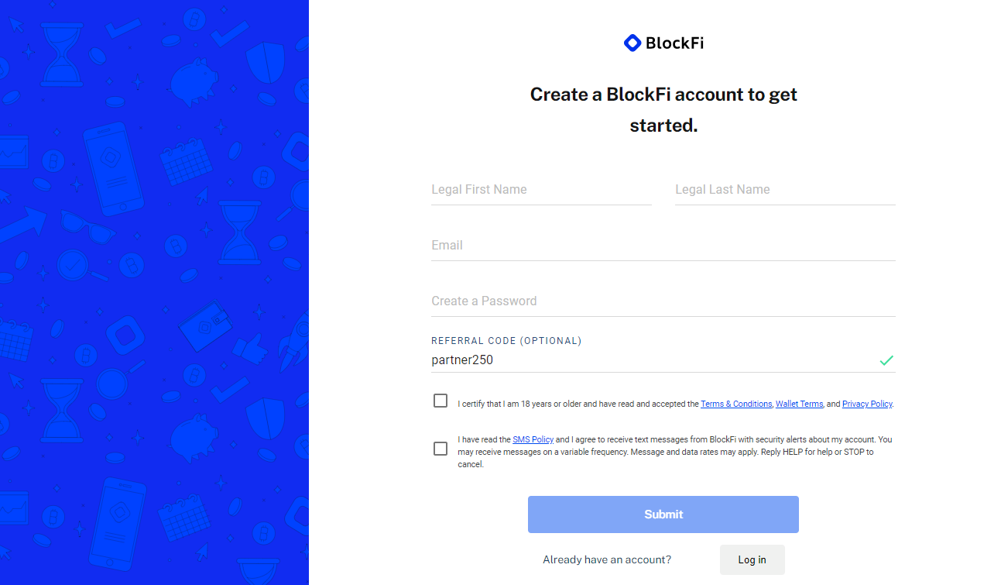This screenshot has width=1001, height=585.
Task: Open the Wallet Terms link
Action: click(x=799, y=404)
